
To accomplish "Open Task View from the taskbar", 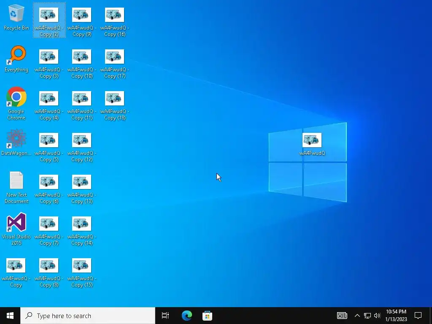I will click(x=165, y=316).
